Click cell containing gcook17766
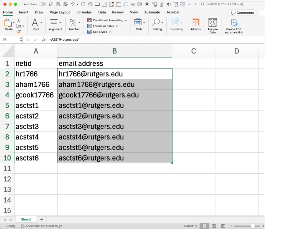 (36, 95)
